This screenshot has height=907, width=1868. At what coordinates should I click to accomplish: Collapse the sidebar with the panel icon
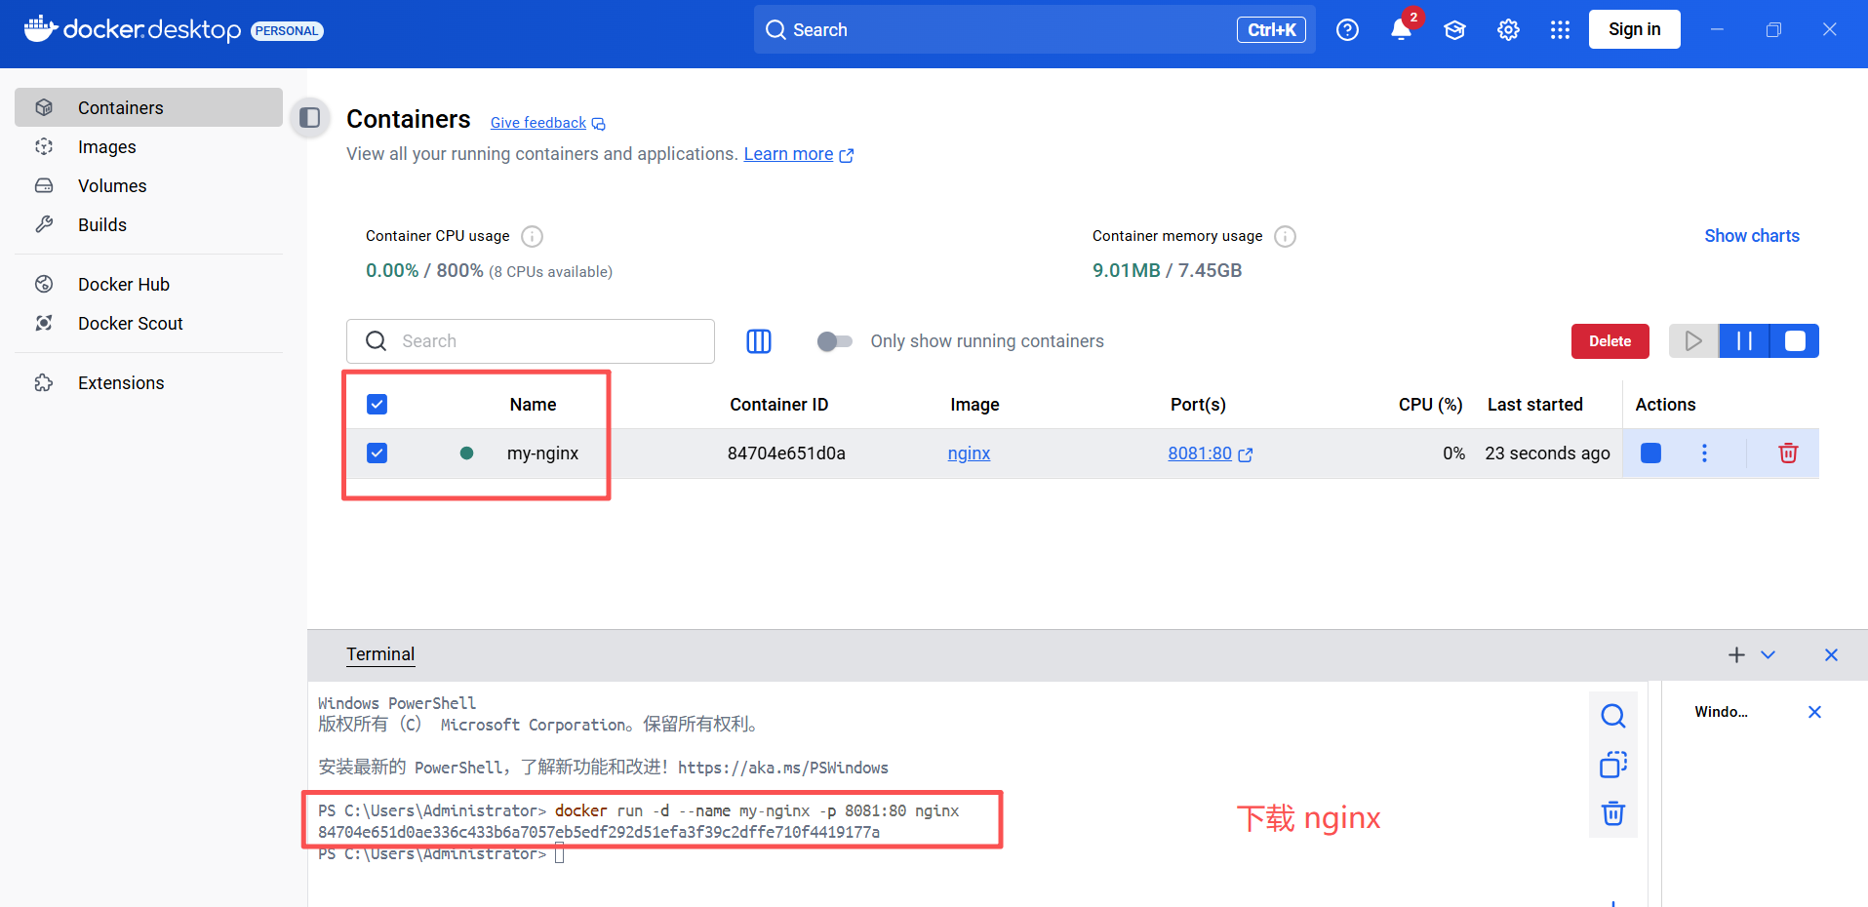(310, 118)
